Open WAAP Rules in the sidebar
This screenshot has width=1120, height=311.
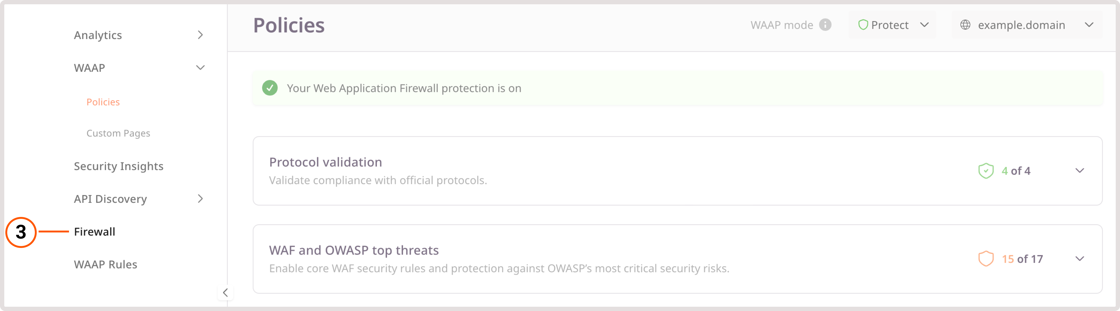(x=105, y=265)
